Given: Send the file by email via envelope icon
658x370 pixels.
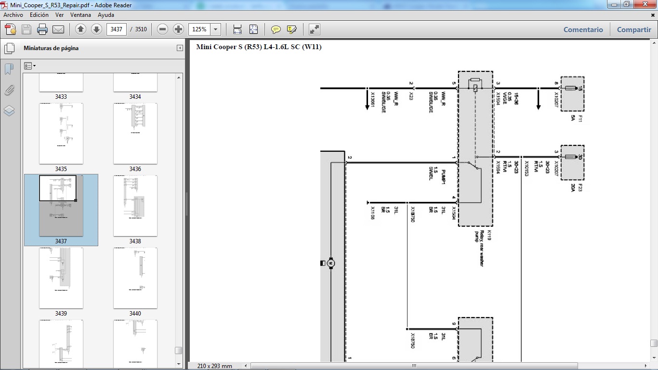Looking at the screenshot, I should click(x=58, y=29).
